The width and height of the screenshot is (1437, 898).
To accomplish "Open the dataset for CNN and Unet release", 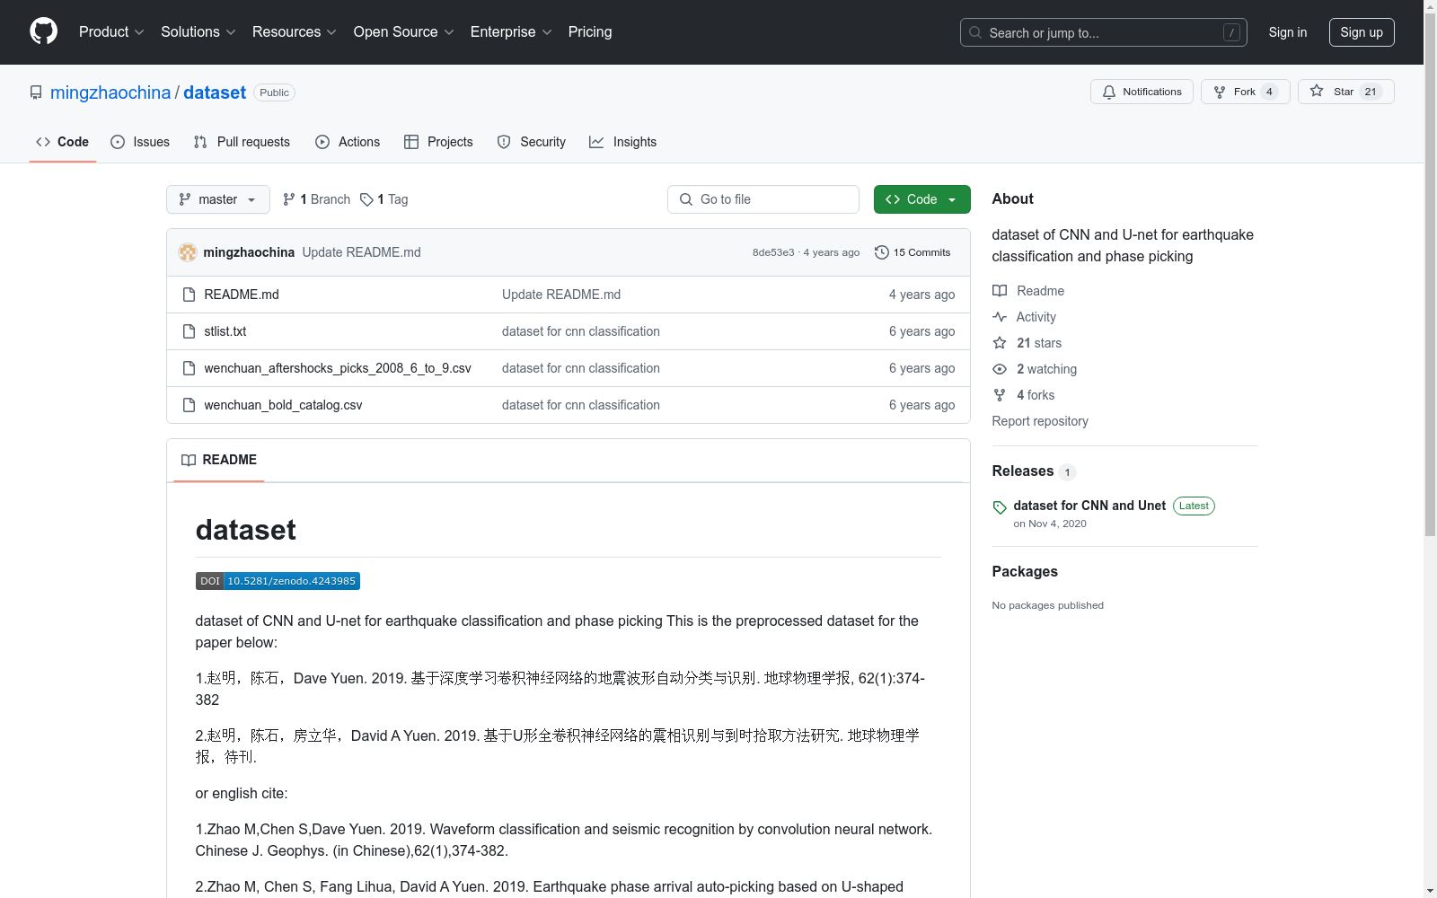I will (x=1089, y=506).
